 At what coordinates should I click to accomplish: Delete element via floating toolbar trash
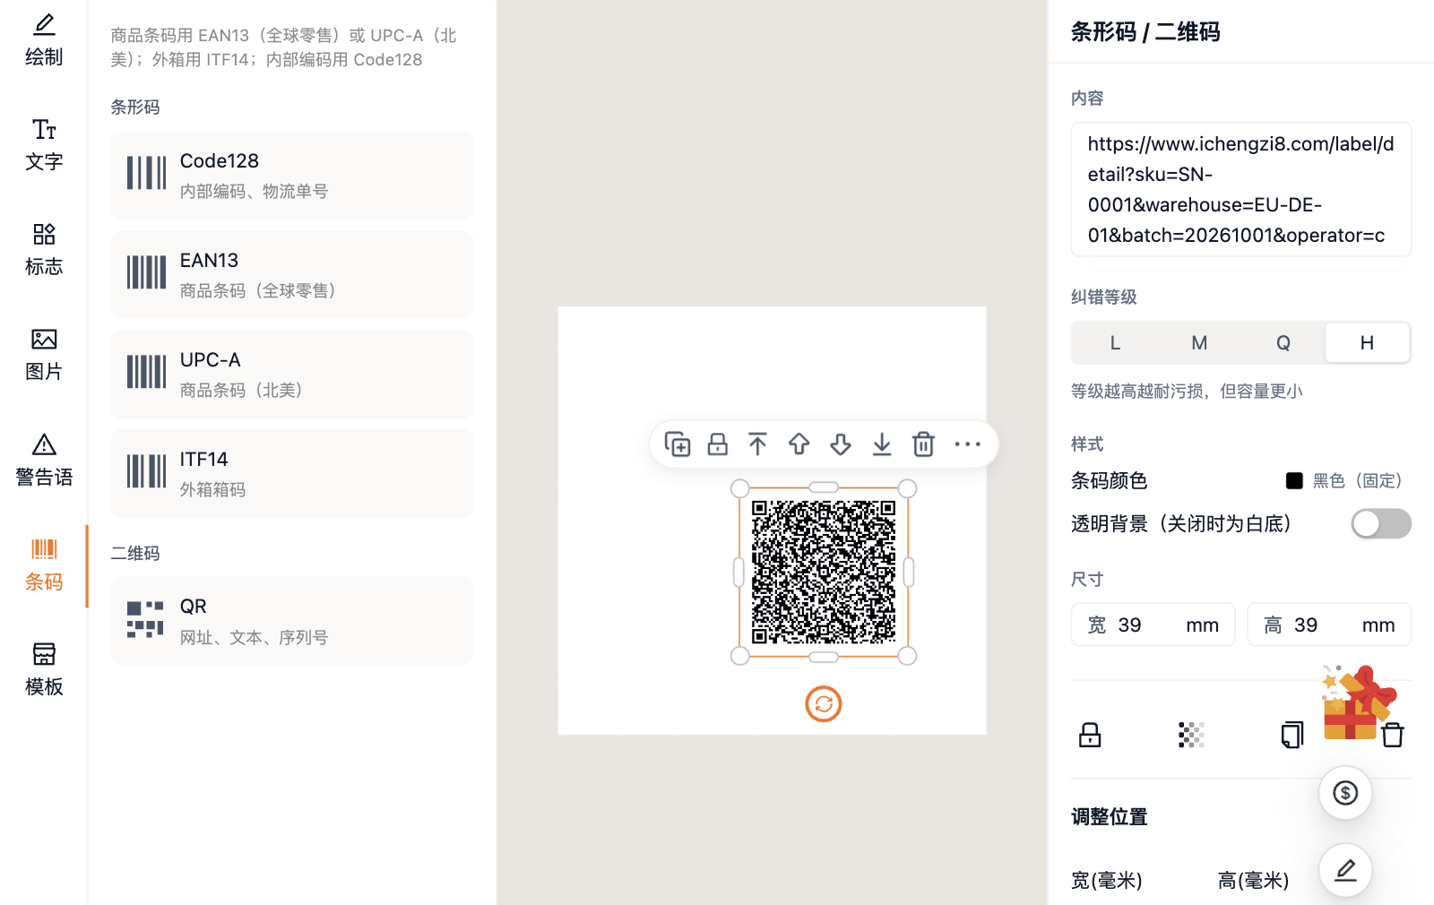(x=923, y=444)
